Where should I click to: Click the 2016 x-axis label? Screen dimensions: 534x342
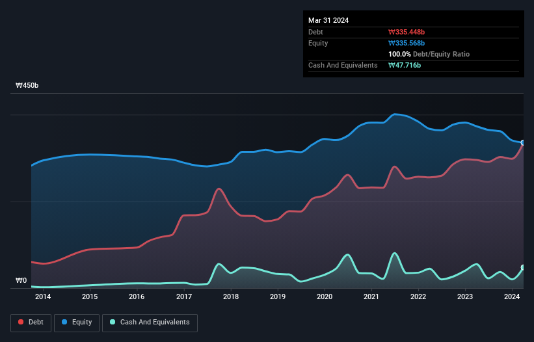[x=137, y=296]
